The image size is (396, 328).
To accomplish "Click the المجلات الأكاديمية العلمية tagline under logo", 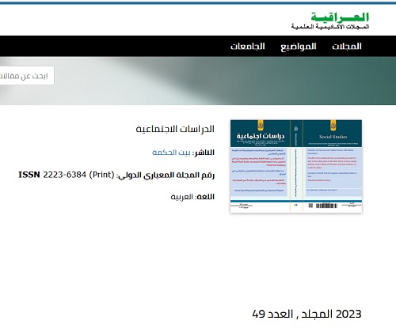I will (330, 26).
